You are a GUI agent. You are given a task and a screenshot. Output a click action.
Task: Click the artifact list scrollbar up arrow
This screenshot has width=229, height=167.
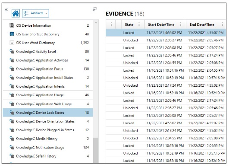click(x=96, y=22)
